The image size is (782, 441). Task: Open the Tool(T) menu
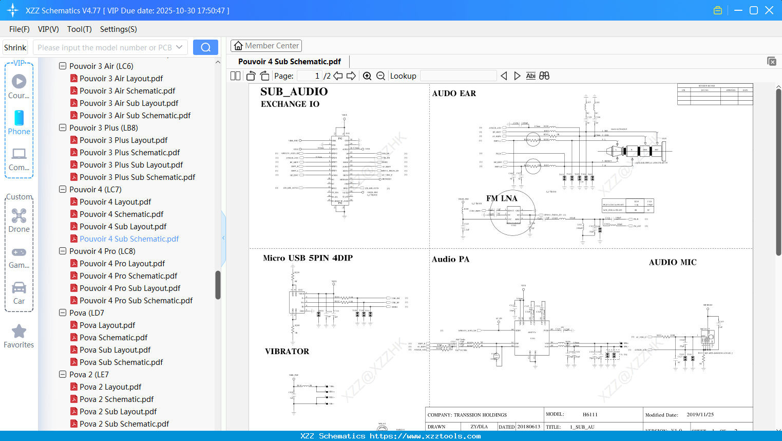[x=79, y=29]
